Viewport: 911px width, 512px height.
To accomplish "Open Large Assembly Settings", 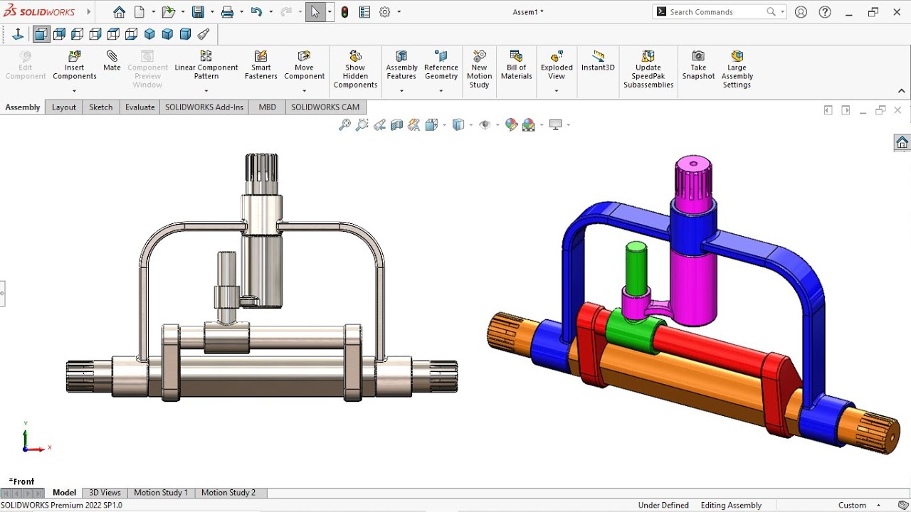I will click(737, 70).
